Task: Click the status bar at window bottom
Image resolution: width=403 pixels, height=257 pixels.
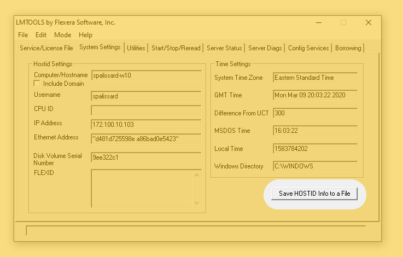Action: coord(196,231)
